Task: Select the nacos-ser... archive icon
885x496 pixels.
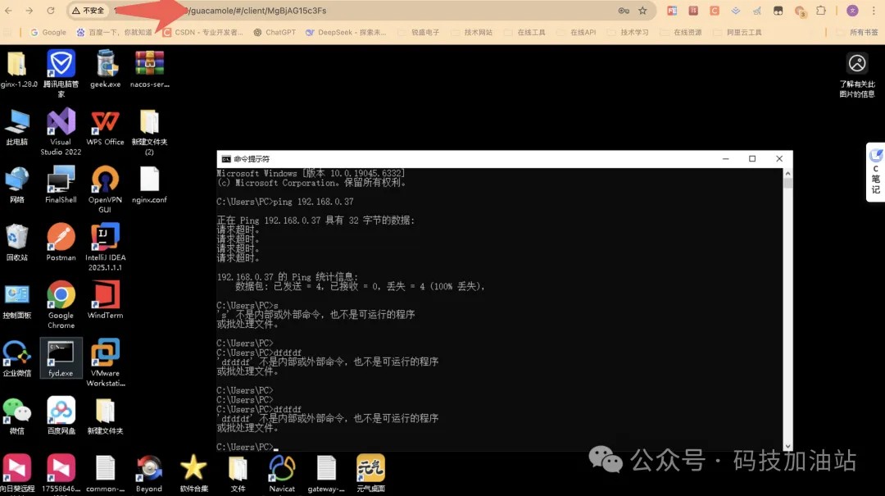Action: pos(150,69)
